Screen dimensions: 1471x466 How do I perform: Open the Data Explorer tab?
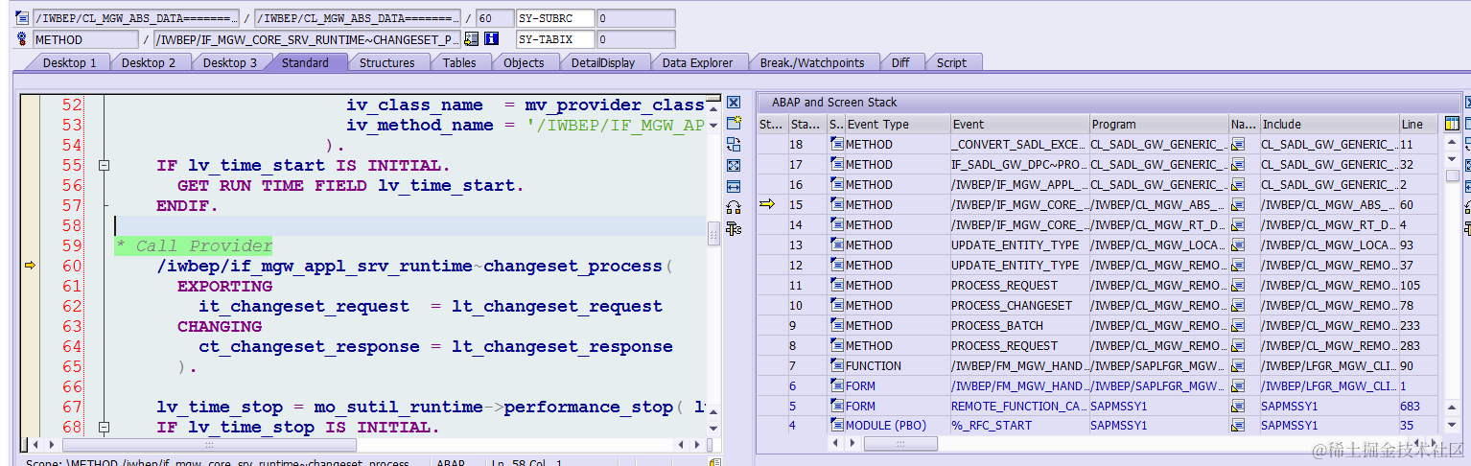pyautogui.click(x=697, y=62)
